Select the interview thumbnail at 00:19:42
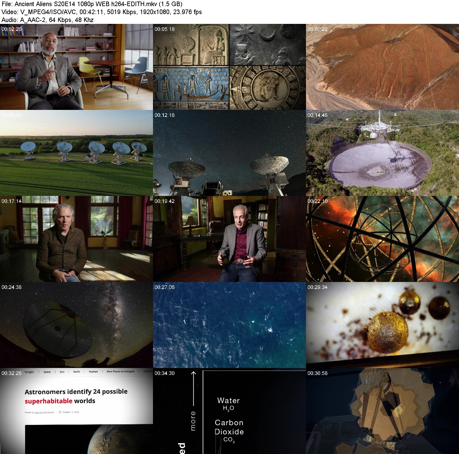459x454 pixels. (x=229, y=239)
